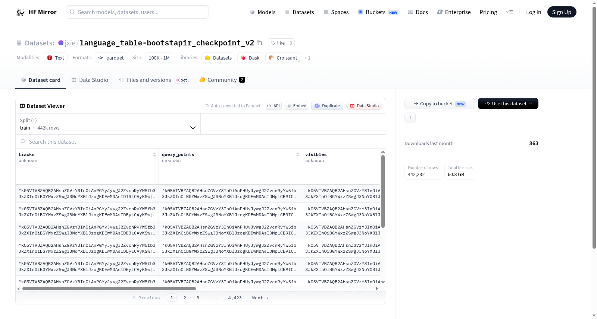This screenshot has height=319, width=597.
Task: Click the API button in Dataset Viewer
Action: pyautogui.click(x=273, y=106)
